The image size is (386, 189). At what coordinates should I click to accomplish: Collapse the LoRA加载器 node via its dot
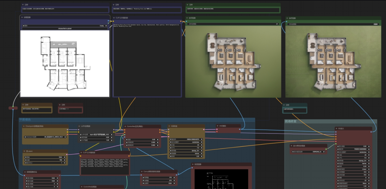click(x=79, y=126)
